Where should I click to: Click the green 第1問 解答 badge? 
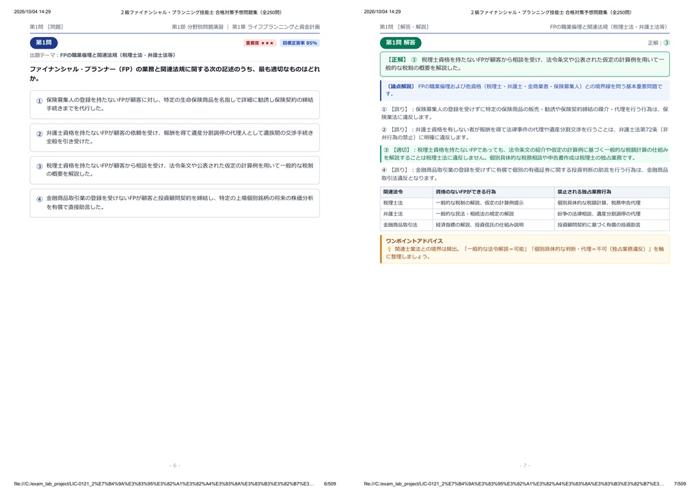point(401,43)
